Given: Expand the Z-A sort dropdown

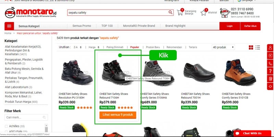Looking at the screenshot, I should pos(77,47).
